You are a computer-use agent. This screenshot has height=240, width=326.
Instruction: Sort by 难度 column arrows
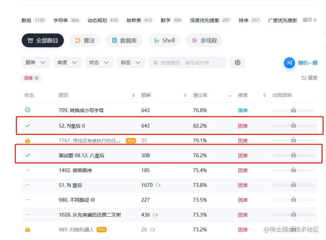pyautogui.click(x=265, y=95)
